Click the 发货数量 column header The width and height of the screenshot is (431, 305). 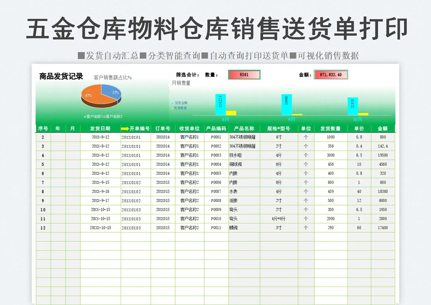[330, 129]
